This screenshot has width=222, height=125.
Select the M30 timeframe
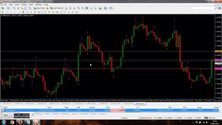coord(57,12)
